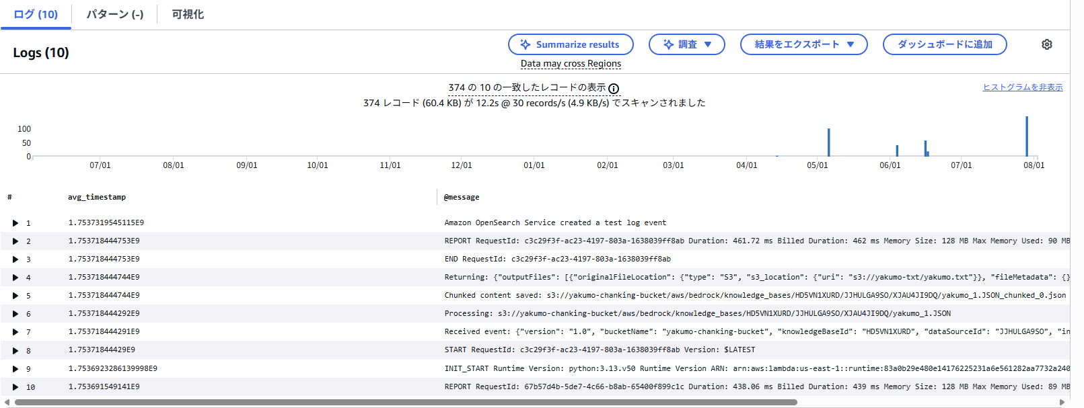Click ダッシュボードに追加 button

pyautogui.click(x=945, y=44)
